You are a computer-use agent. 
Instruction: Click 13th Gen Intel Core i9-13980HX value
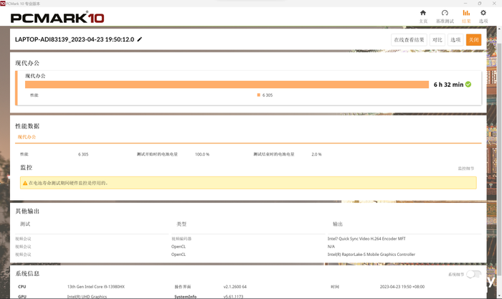pyautogui.click(x=95, y=287)
